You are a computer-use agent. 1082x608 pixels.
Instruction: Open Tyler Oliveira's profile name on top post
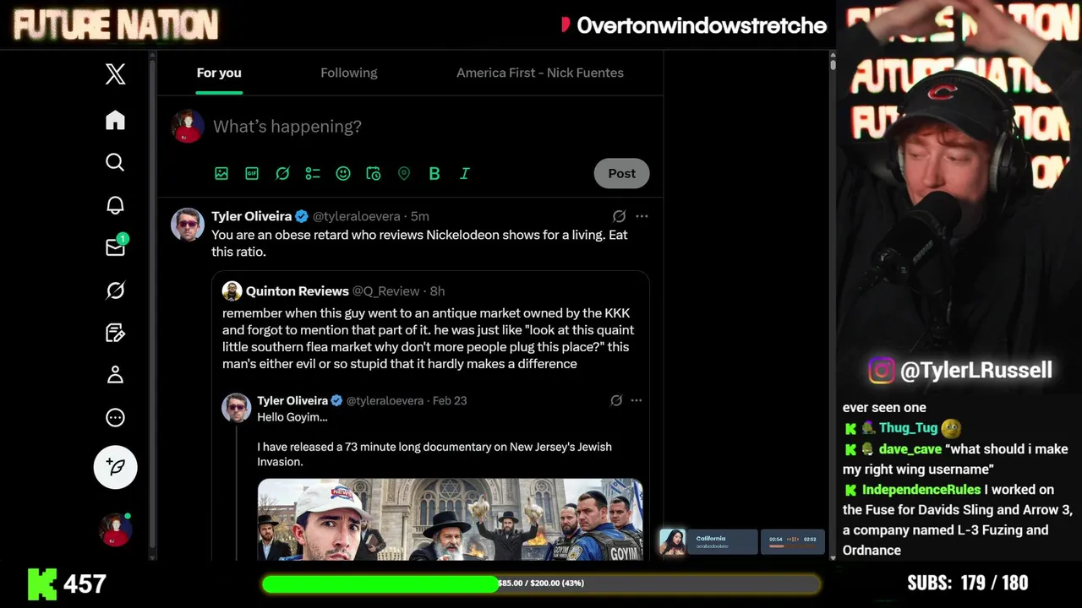tap(252, 216)
